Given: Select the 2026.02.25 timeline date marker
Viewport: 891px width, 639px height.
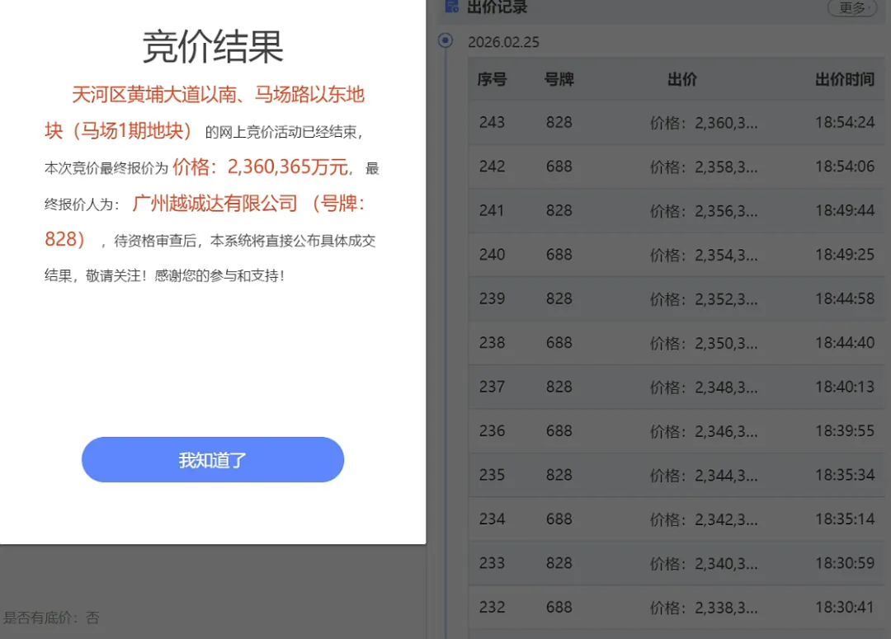Looking at the screenshot, I should coord(445,41).
